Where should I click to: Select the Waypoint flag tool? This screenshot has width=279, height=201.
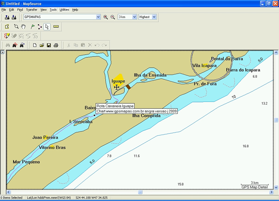pyautogui.click(x=32, y=27)
